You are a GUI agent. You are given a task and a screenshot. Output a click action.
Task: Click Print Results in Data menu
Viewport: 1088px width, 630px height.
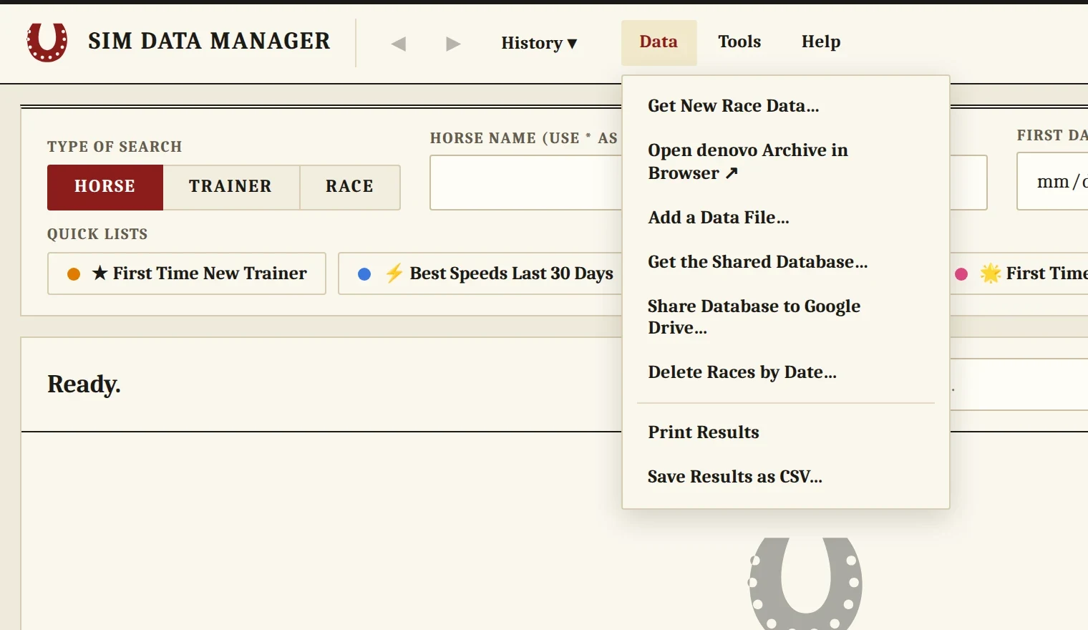point(786,432)
